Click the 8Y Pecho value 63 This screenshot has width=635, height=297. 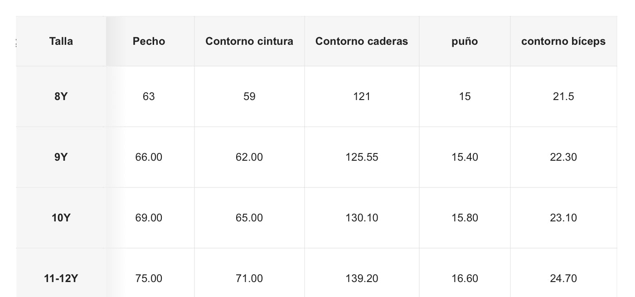tap(149, 96)
